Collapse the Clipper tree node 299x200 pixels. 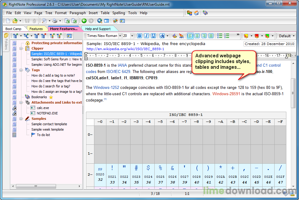[x=21, y=48]
